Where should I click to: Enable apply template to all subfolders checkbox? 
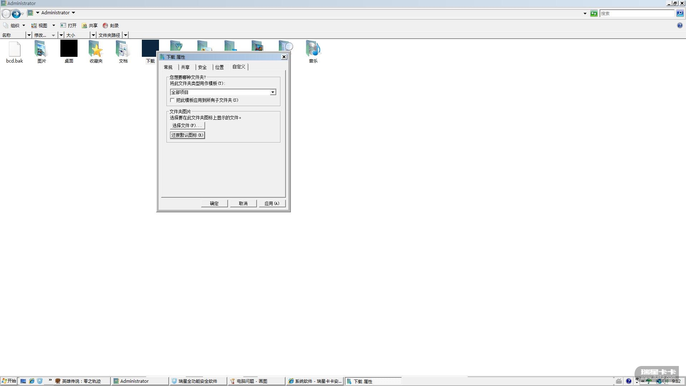(173, 100)
